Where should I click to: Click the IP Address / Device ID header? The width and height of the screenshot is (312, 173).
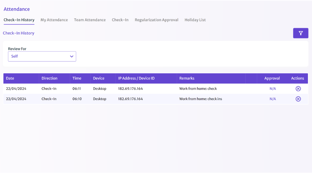[x=136, y=78]
